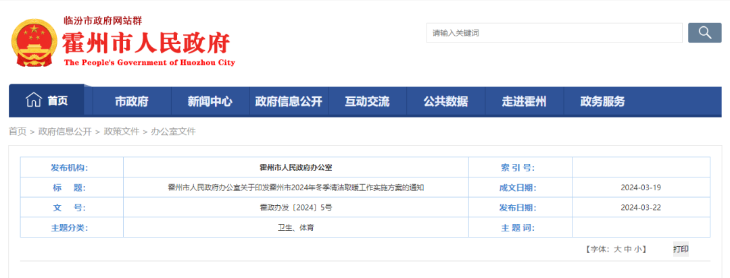Click the 成文日期 label cell

click(x=520, y=188)
